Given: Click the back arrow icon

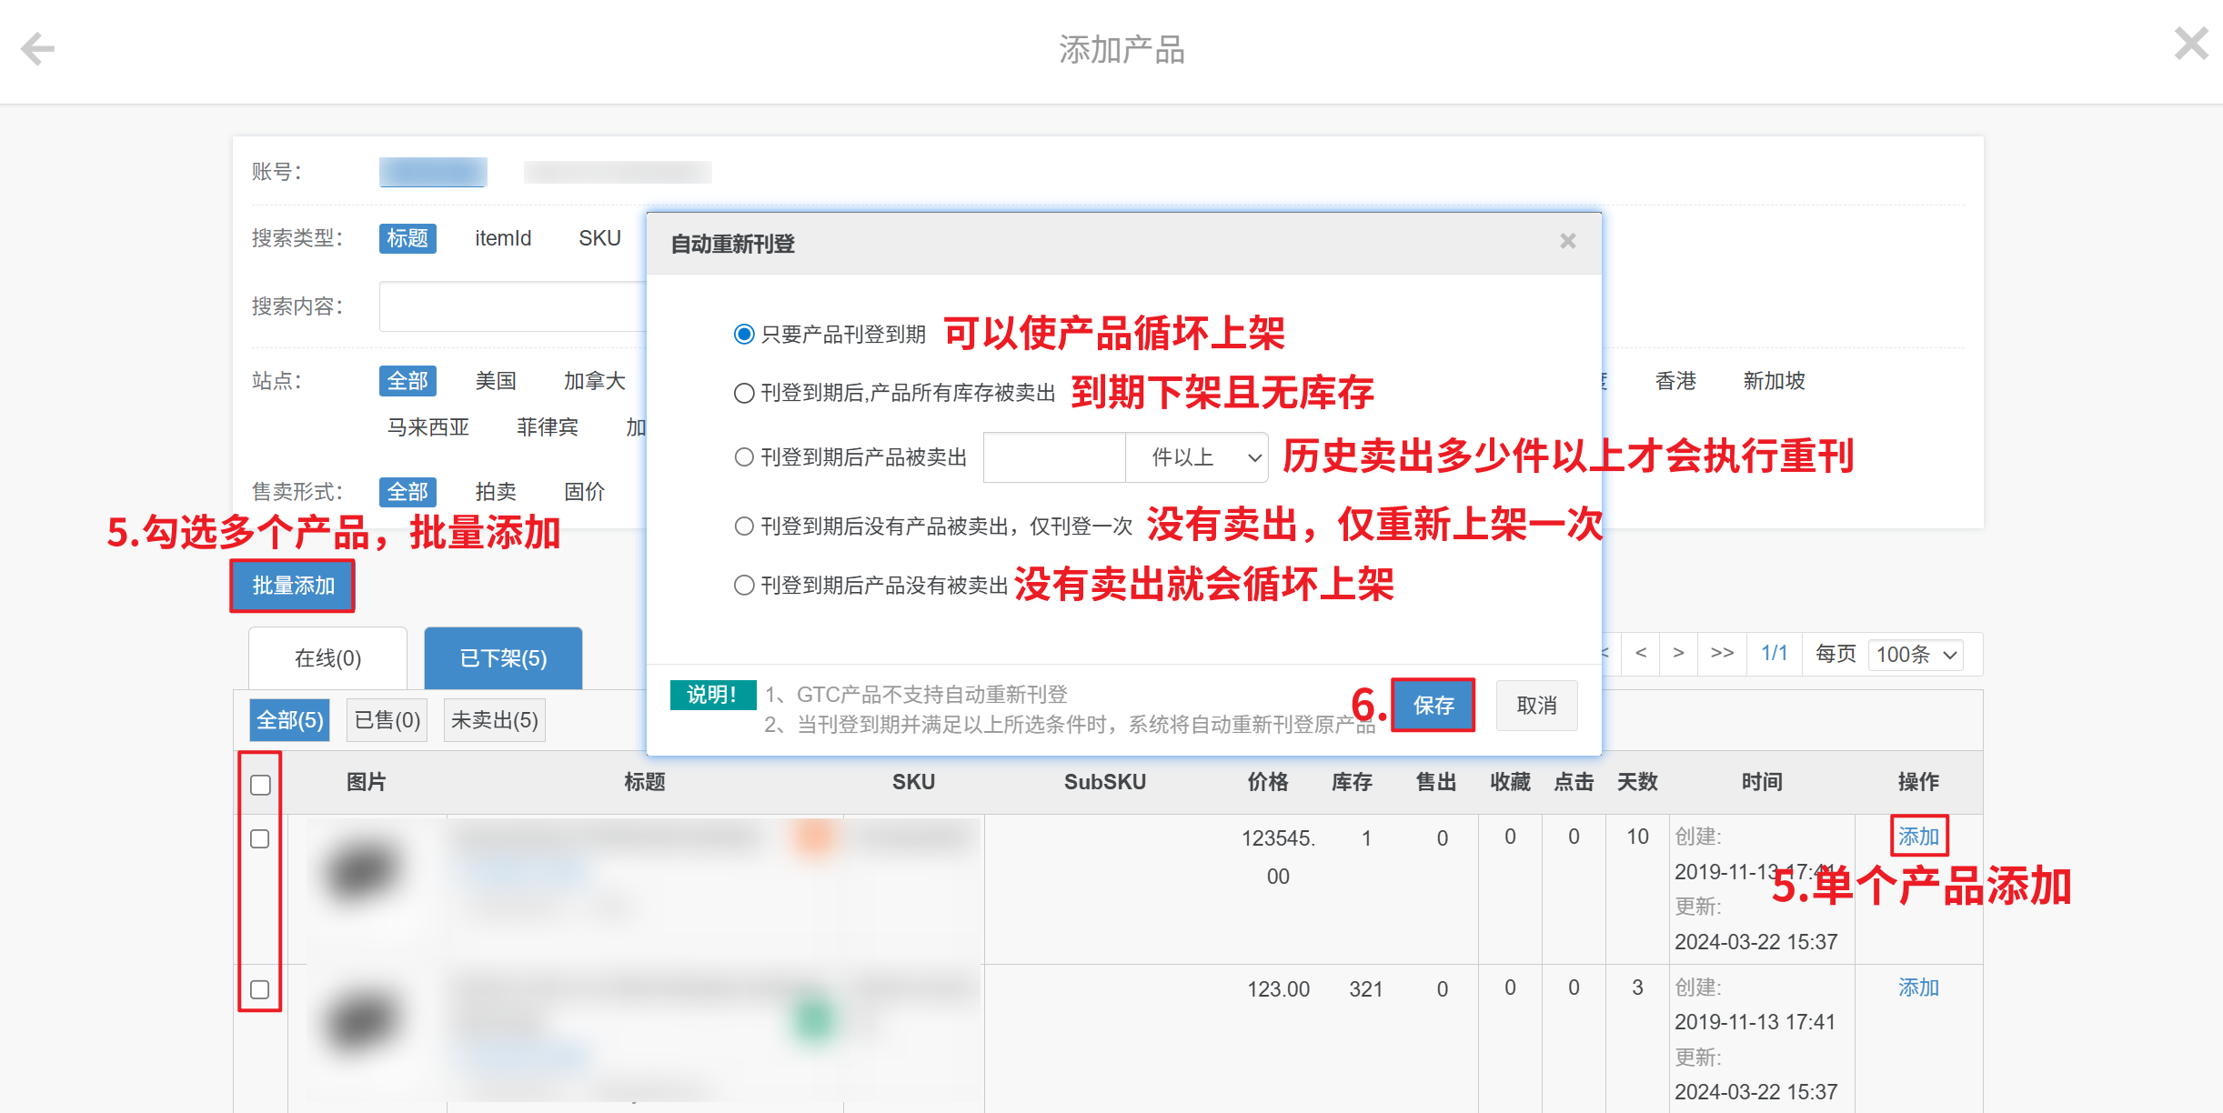Looking at the screenshot, I should pos(38,48).
